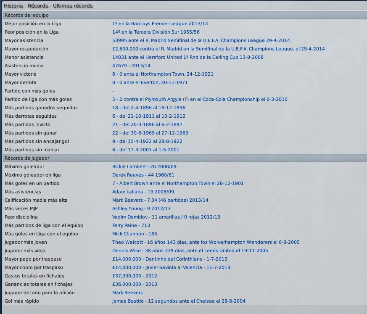Open the 8 - 0 win against Northampton Town
Screen dimensions: 367x314
[x=163, y=74]
